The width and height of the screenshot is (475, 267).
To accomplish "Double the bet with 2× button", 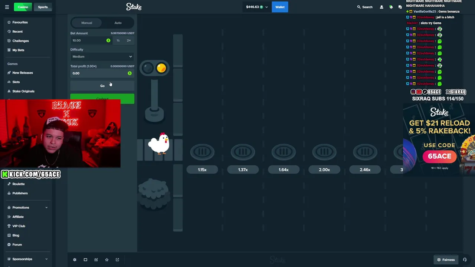I will 129,40.
